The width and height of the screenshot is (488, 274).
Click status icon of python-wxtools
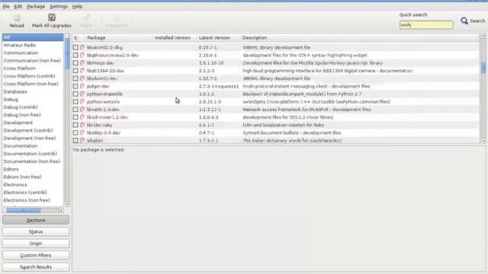click(x=82, y=102)
